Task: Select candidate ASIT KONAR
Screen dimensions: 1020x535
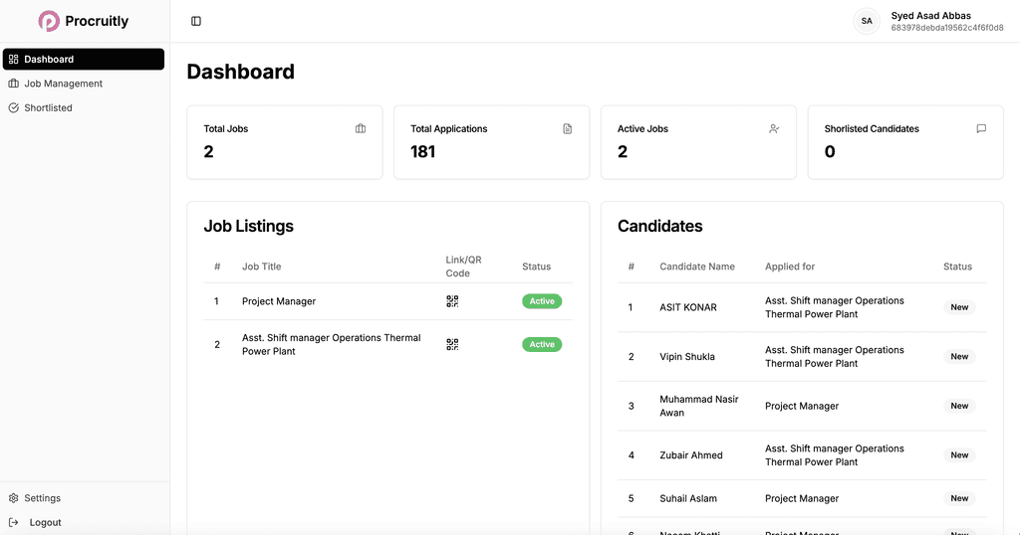Action: [x=688, y=307]
